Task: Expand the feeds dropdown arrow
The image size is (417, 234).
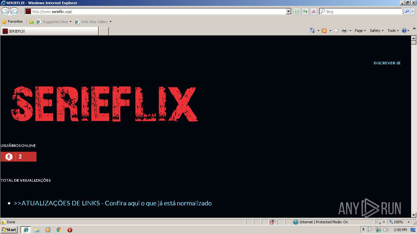Action: (330, 31)
